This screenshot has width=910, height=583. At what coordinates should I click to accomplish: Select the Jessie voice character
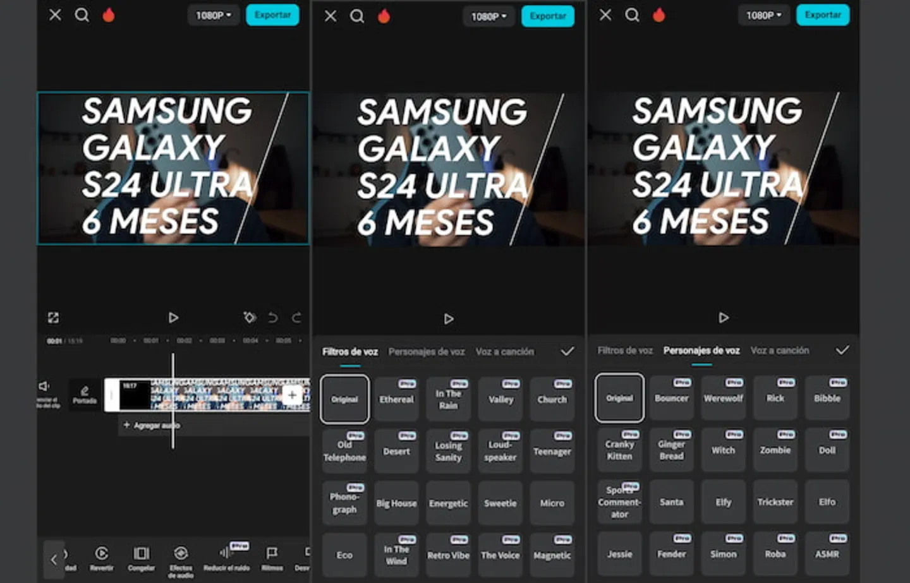(619, 554)
